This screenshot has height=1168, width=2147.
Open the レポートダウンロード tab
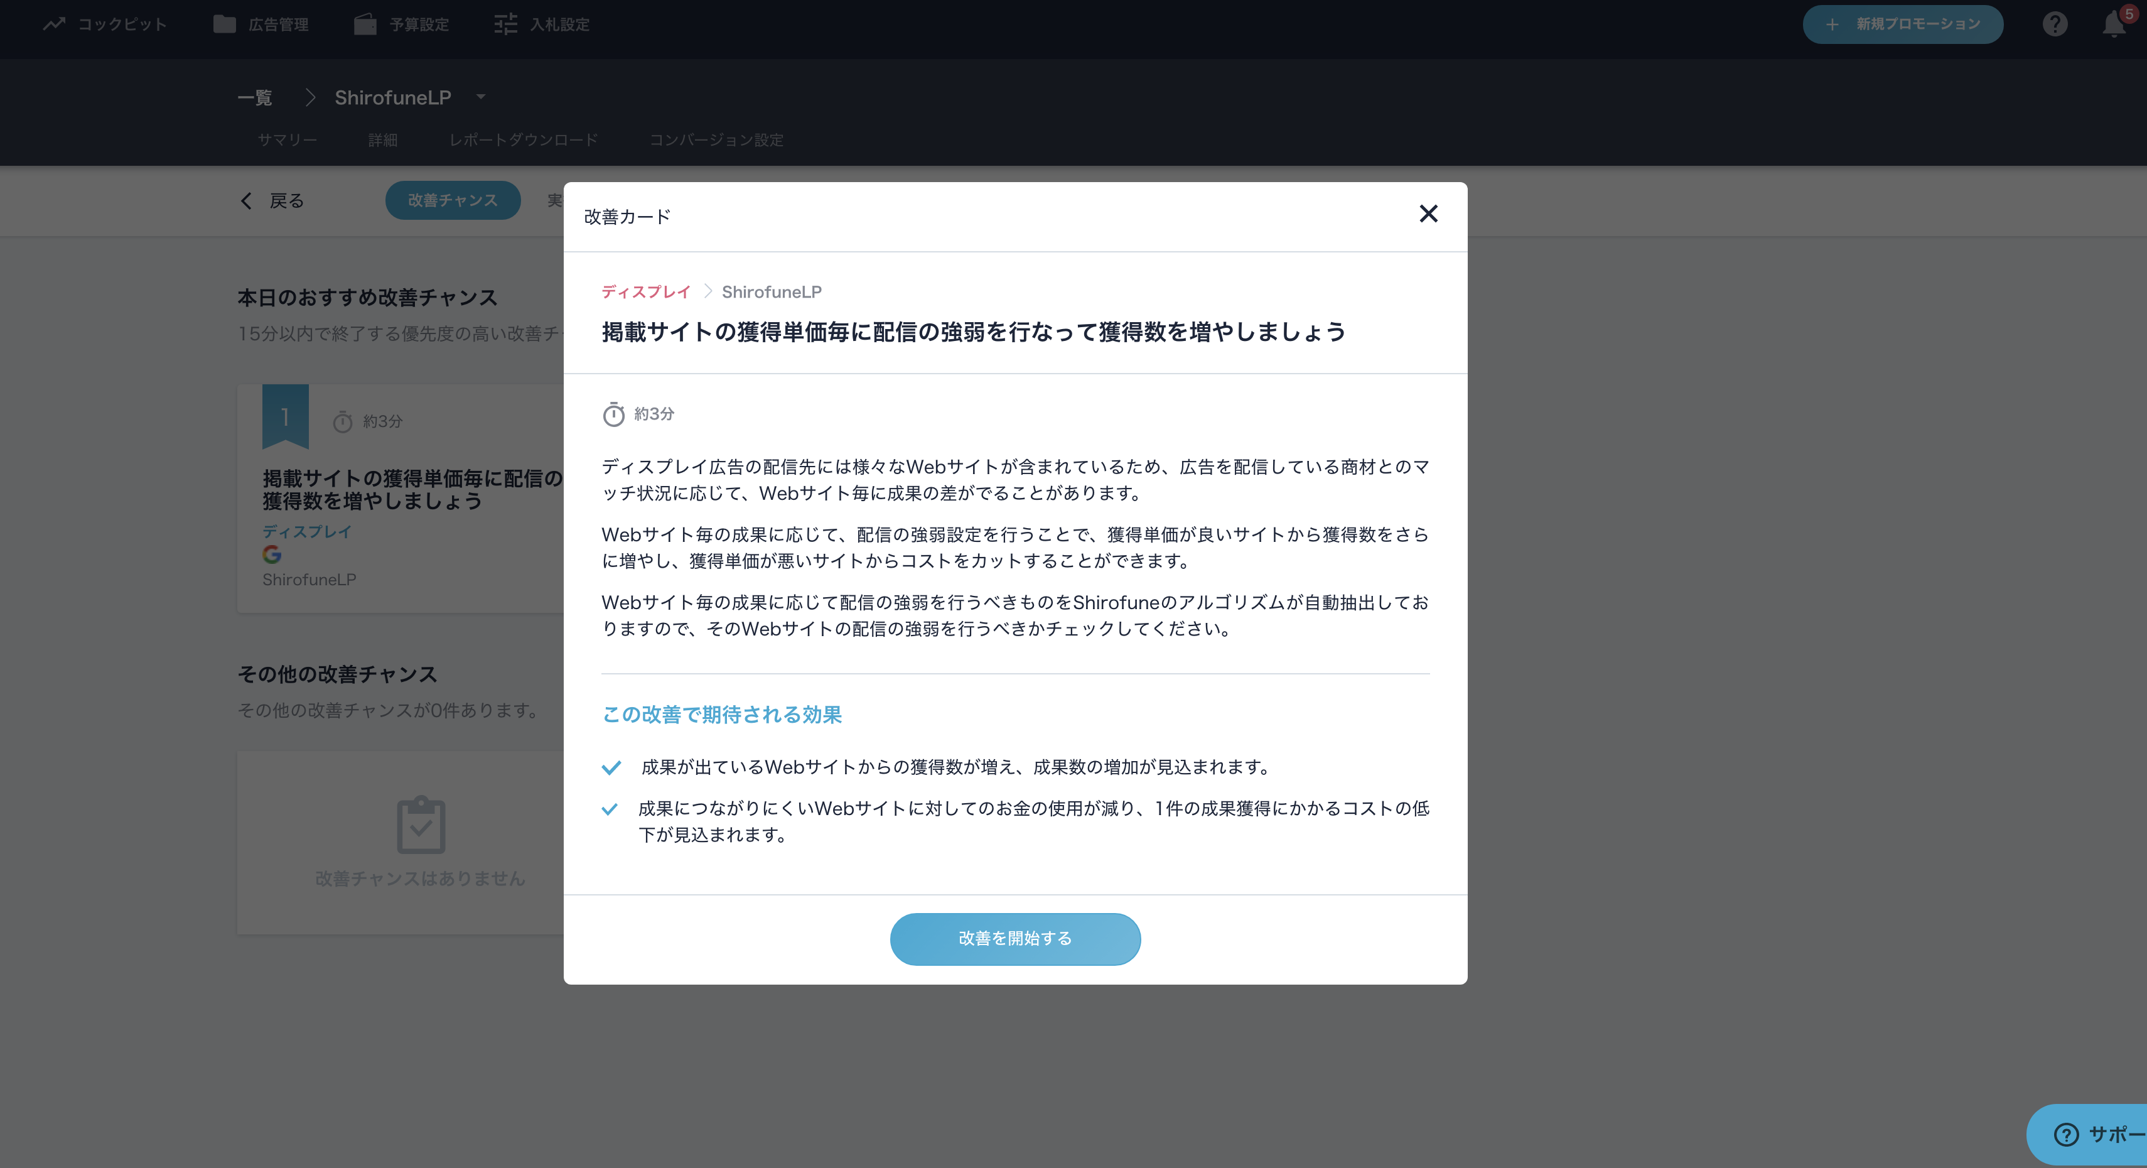(x=524, y=140)
